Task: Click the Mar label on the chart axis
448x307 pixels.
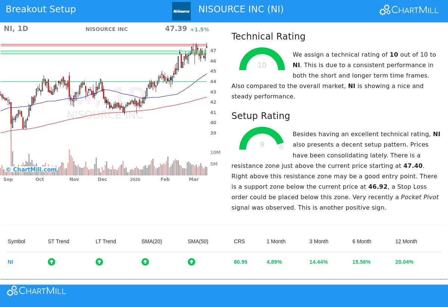Action: click(194, 179)
